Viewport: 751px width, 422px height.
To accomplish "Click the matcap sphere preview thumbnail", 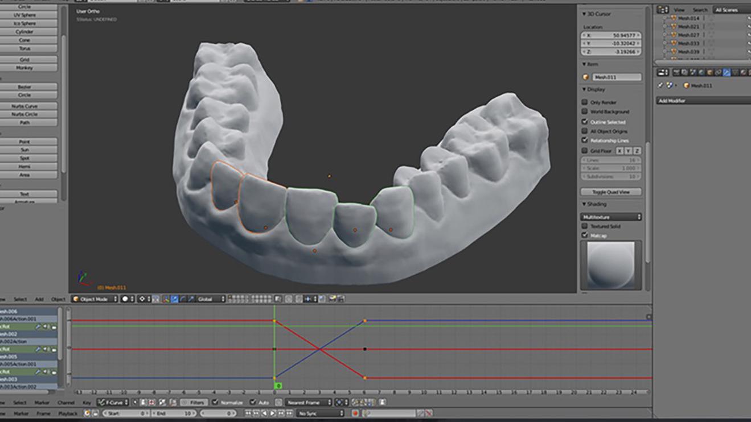I will (x=611, y=265).
